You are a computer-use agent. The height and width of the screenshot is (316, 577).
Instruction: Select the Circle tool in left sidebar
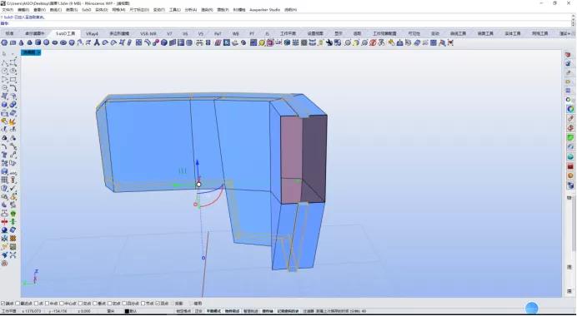click(4, 72)
